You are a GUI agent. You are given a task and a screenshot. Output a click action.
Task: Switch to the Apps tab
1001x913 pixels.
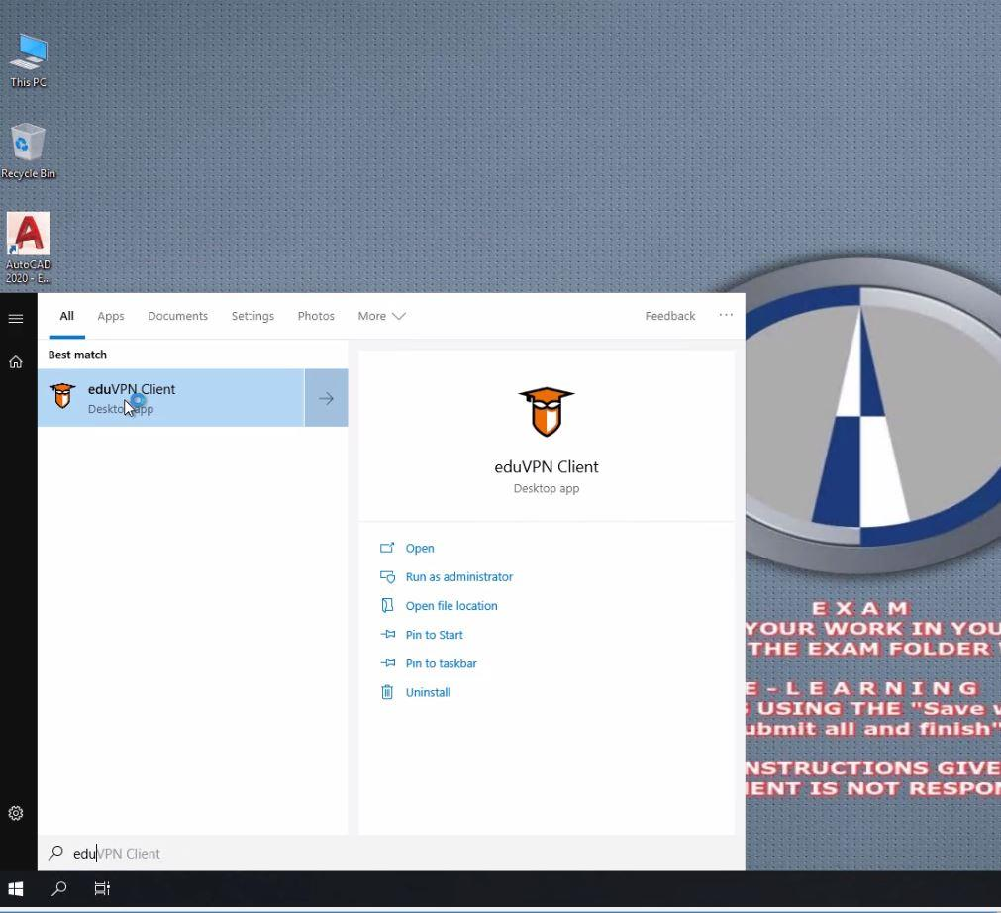coord(111,316)
